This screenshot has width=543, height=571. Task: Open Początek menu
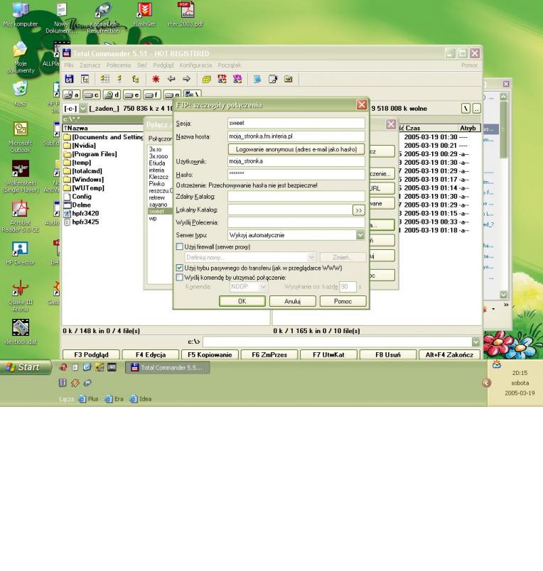coord(230,65)
